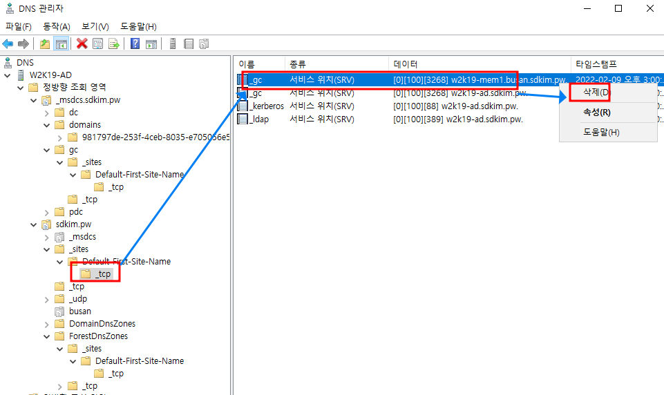Click the busan delegation icon

coord(59,311)
